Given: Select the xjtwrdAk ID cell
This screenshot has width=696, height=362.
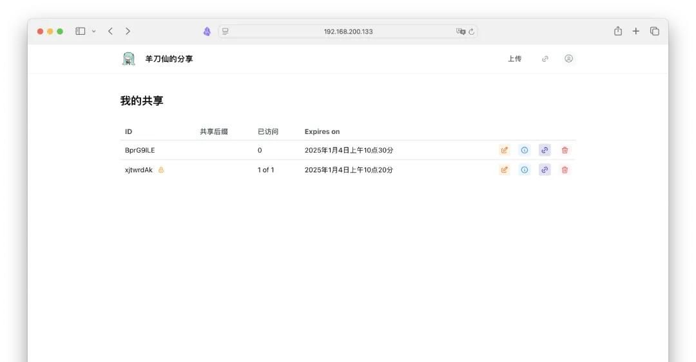Looking at the screenshot, I should pyautogui.click(x=139, y=169).
